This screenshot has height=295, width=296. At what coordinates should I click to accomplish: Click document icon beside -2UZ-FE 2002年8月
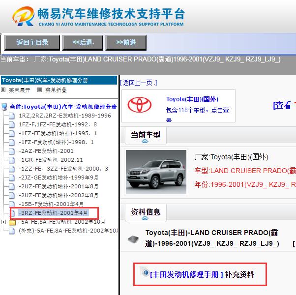(x=12, y=195)
